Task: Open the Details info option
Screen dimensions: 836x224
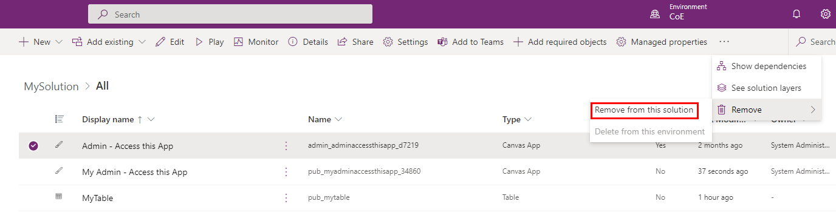Action: point(308,42)
